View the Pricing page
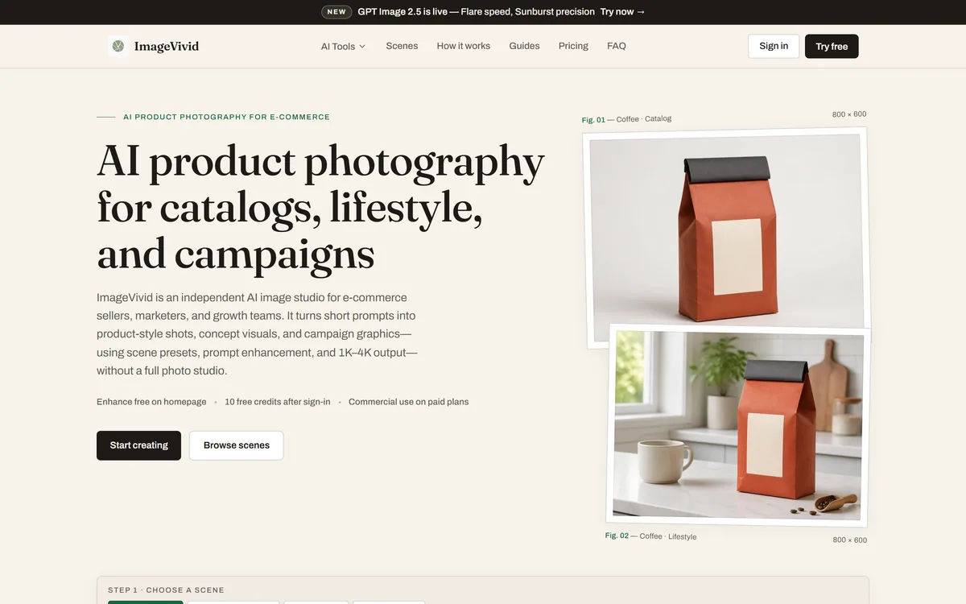The image size is (966, 604). (573, 46)
